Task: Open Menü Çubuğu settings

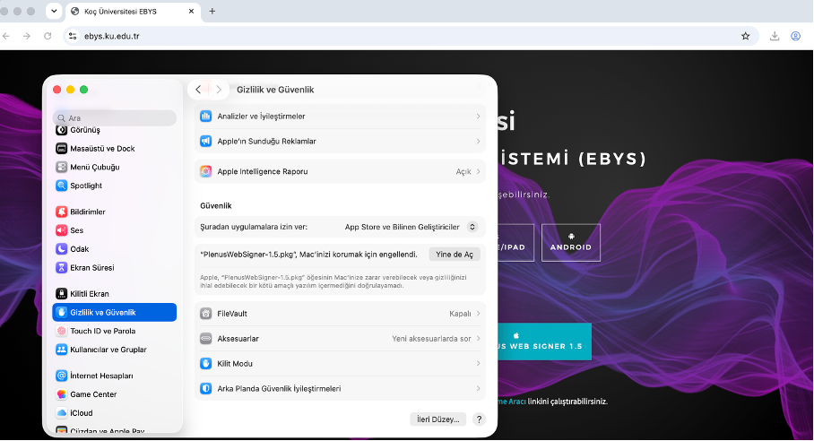Action: [x=114, y=167]
